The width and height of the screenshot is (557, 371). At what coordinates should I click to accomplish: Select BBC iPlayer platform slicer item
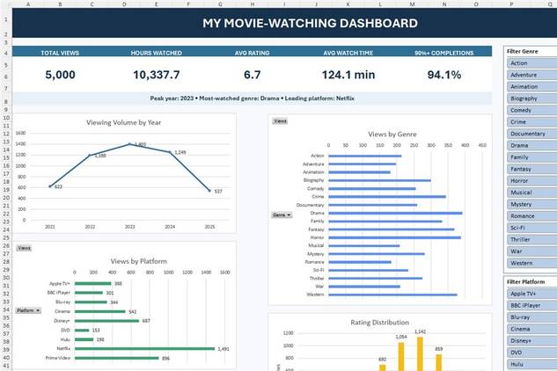click(531, 305)
